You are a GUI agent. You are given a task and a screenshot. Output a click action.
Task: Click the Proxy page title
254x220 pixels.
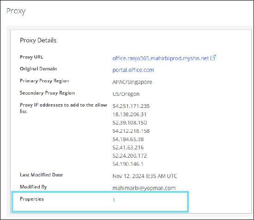[x=16, y=12]
